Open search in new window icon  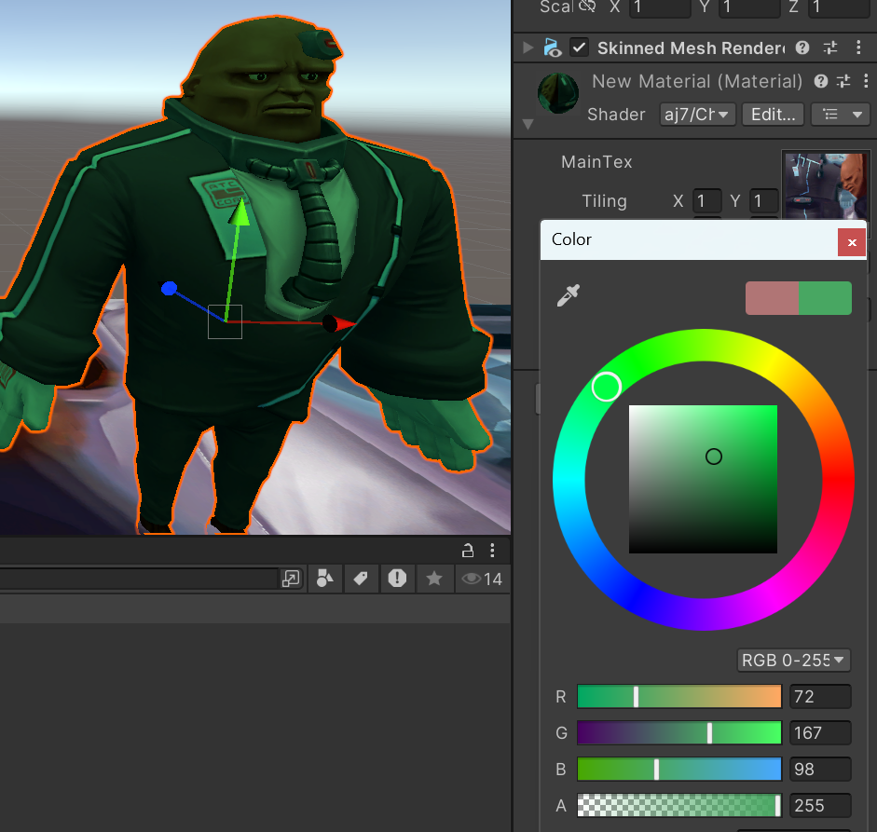click(291, 579)
